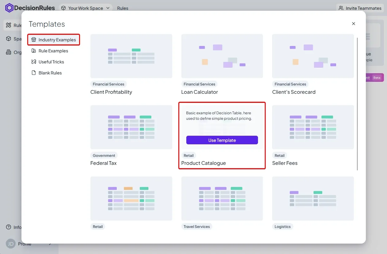Select the Client's Scorecard template thumbnail
Viewport: 387px width, 254px height.
tap(313, 56)
